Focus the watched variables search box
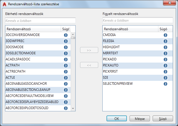178x126 pixels. click(138, 20)
